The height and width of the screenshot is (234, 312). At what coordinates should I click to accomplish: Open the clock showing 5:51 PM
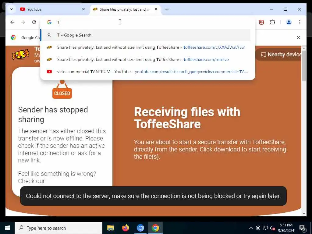coord(286,228)
